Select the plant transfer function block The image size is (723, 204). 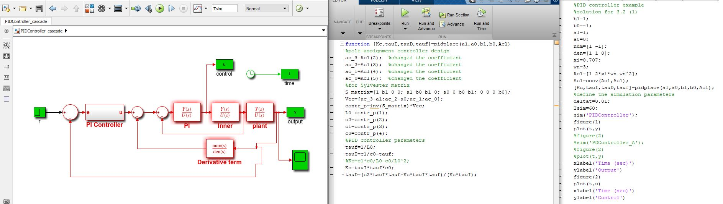click(x=259, y=112)
